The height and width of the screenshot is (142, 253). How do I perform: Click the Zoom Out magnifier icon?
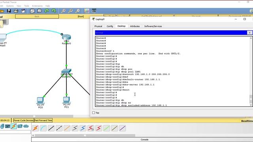coord(77,11)
